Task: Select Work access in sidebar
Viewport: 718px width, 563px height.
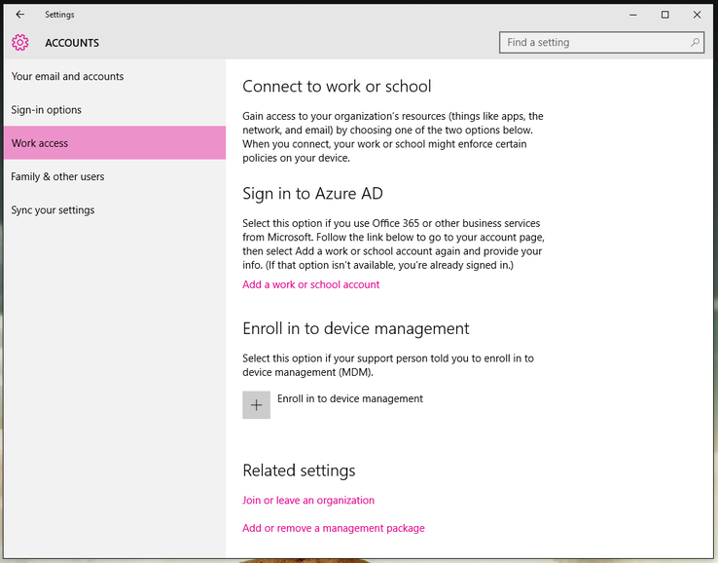Action: (115, 143)
